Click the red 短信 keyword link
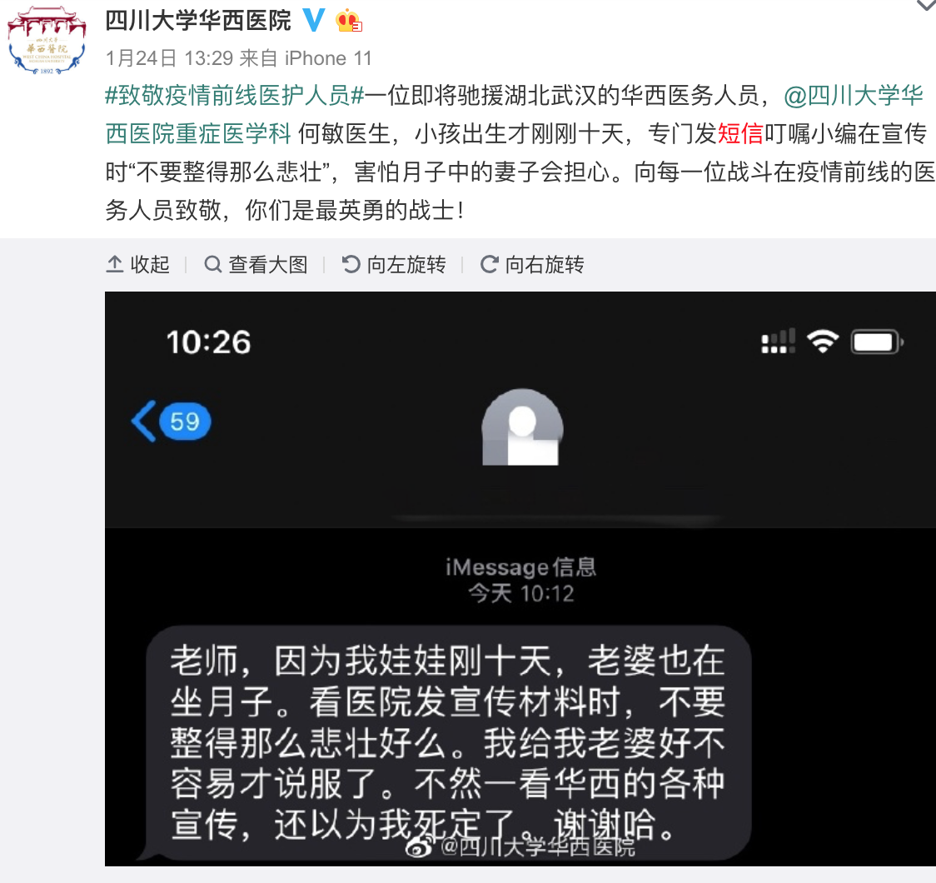Image resolution: width=936 pixels, height=883 pixels. point(740,134)
